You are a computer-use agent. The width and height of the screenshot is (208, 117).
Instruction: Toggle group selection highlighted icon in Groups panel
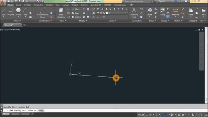tap(168, 17)
